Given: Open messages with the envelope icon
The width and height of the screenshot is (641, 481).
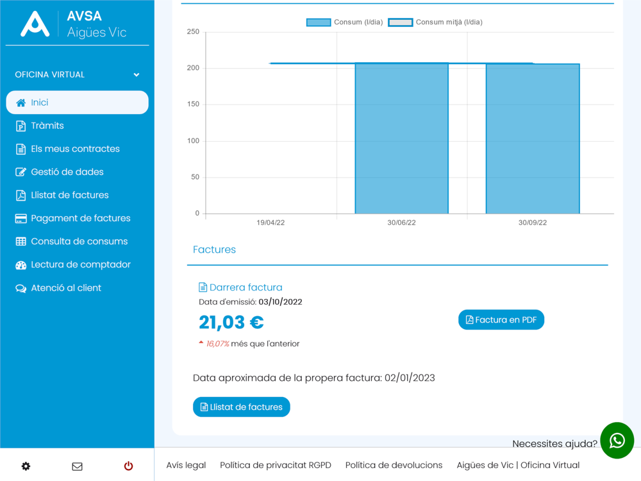Looking at the screenshot, I should tap(78, 466).
